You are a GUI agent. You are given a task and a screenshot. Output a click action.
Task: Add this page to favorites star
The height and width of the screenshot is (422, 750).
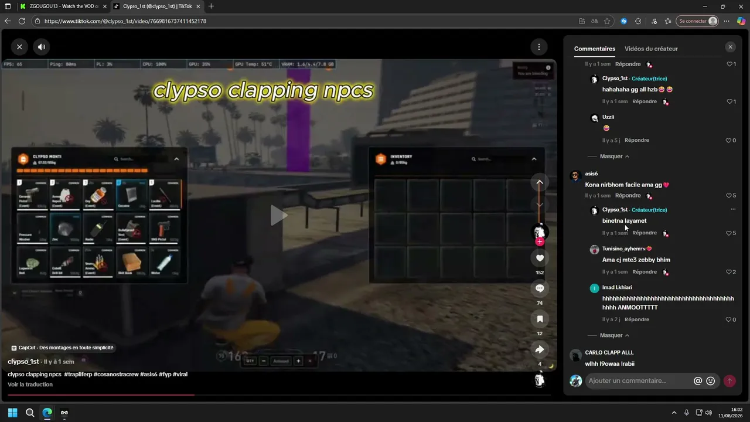coord(608,21)
